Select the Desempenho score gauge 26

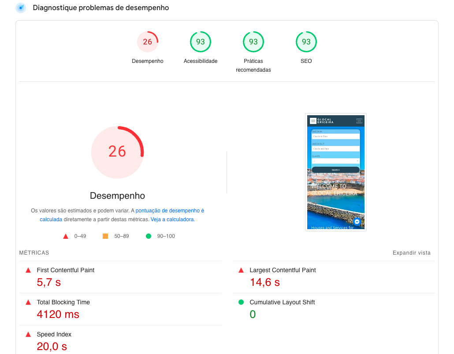click(147, 42)
